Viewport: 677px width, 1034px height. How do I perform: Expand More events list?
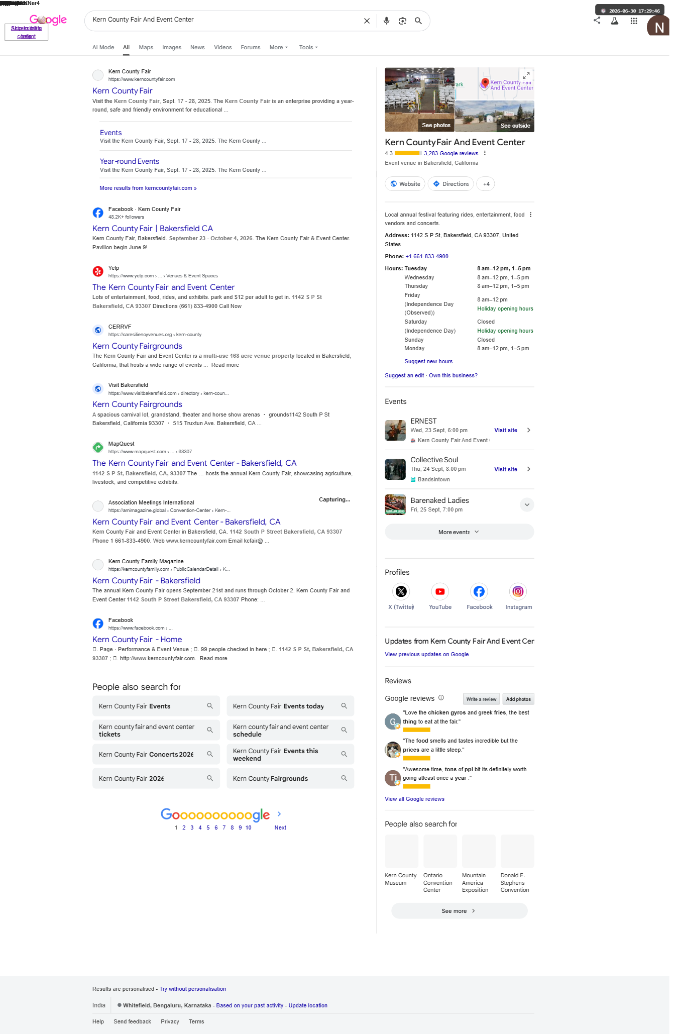[459, 532]
